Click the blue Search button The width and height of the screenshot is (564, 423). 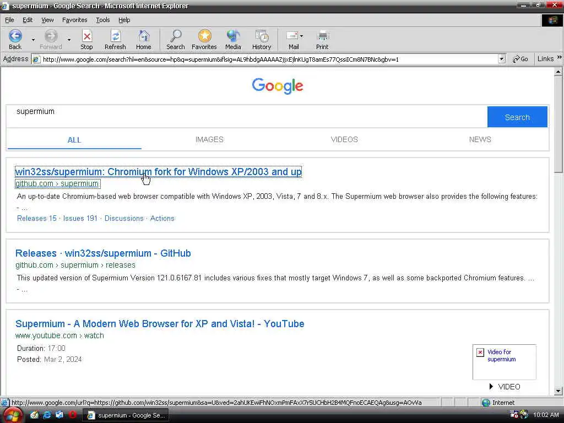click(517, 117)
